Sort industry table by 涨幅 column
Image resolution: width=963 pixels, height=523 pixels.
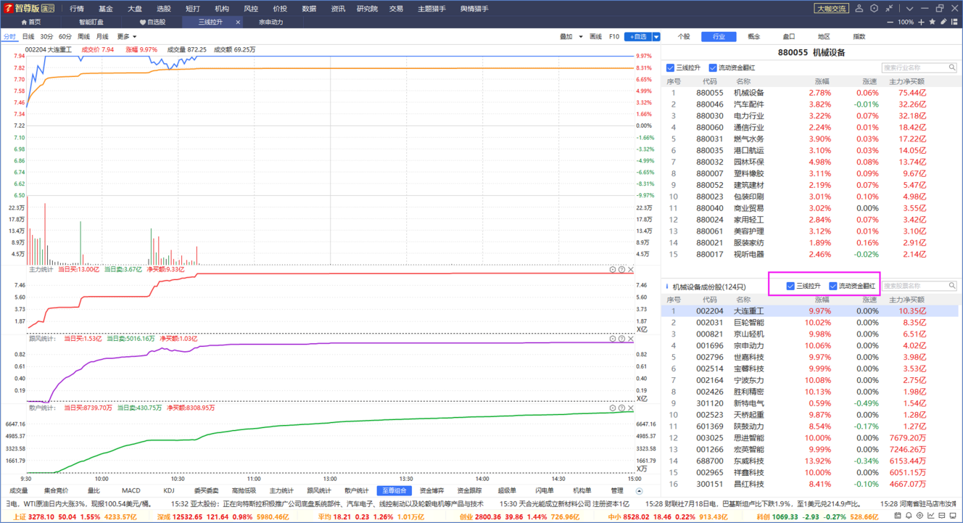822,81
